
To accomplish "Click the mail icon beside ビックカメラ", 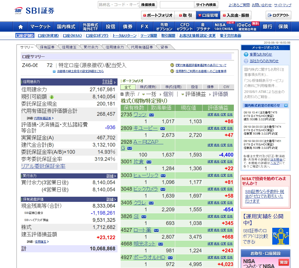I will [163, 189].
